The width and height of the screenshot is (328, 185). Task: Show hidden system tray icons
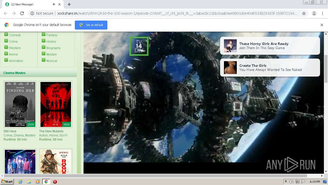click(286, 182)
